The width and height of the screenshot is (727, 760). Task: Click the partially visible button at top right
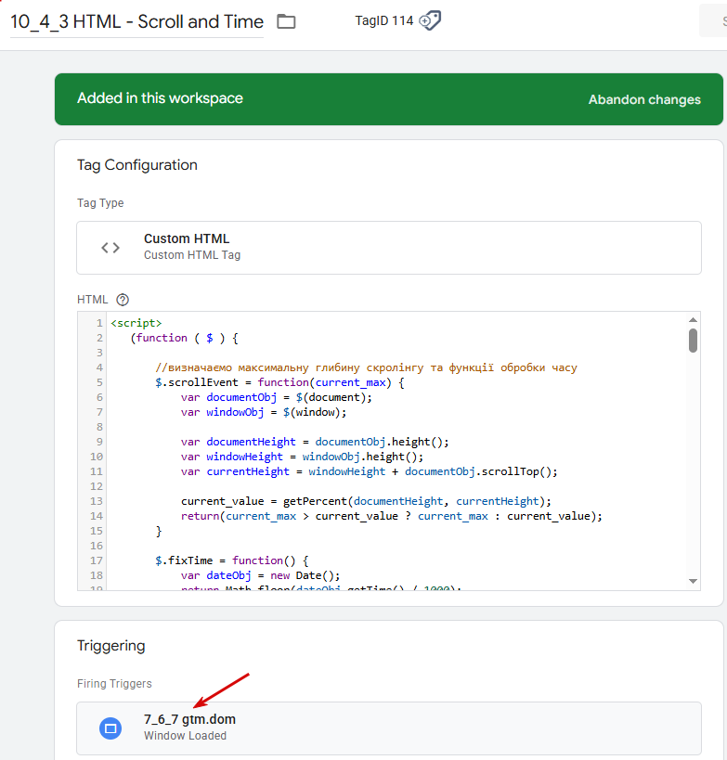713,21
